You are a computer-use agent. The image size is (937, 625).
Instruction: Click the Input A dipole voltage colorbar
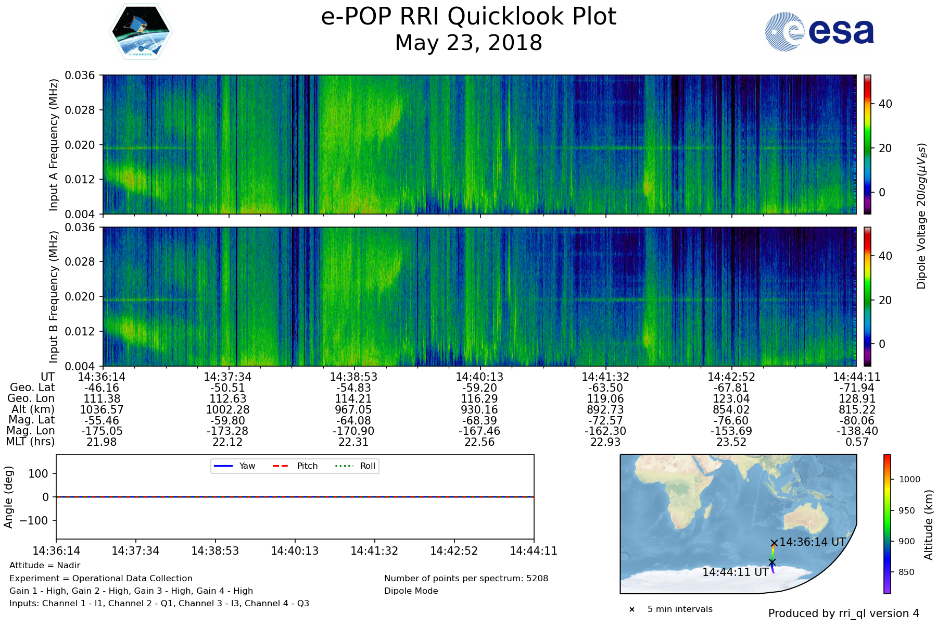(x=867, y=144)
